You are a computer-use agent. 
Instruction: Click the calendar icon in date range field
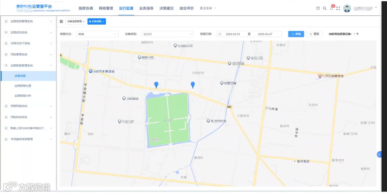[220, 34]
